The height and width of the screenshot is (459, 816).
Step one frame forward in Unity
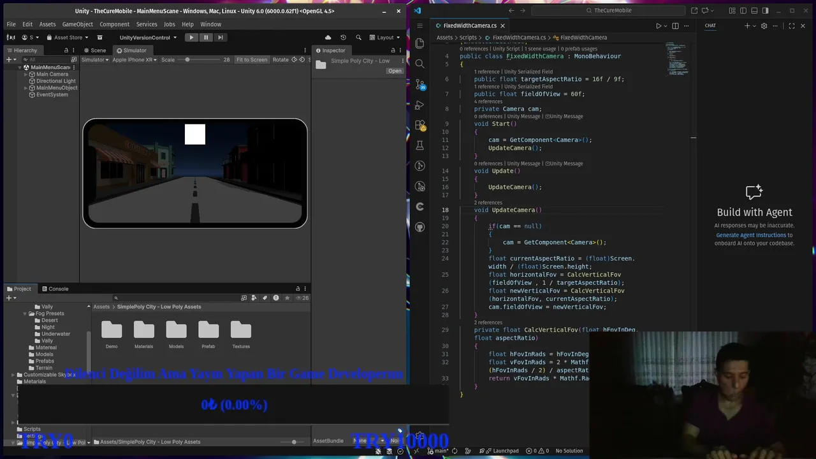click(221, 38)
